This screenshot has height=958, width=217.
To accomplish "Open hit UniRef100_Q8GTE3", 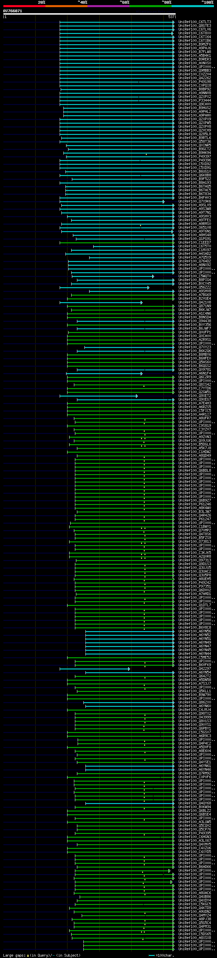I will pos(195,26).
